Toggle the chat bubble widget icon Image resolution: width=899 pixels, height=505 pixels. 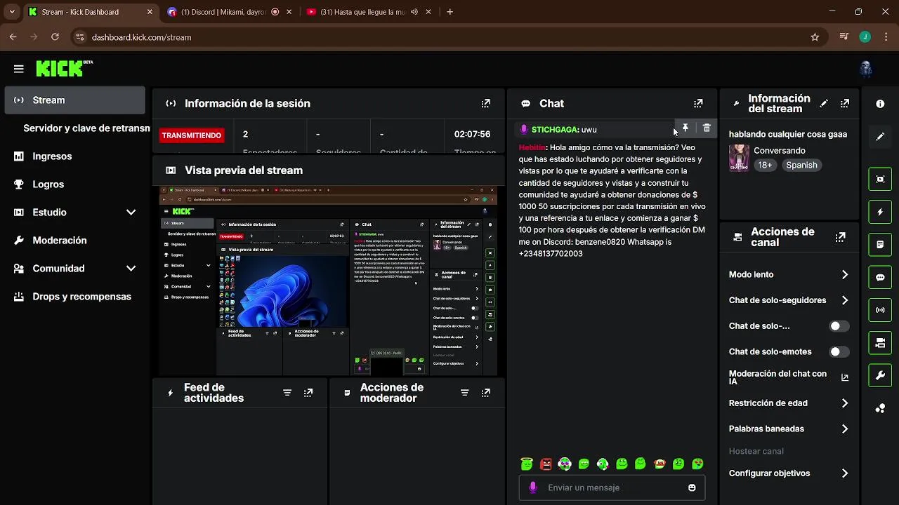point(880,277)
